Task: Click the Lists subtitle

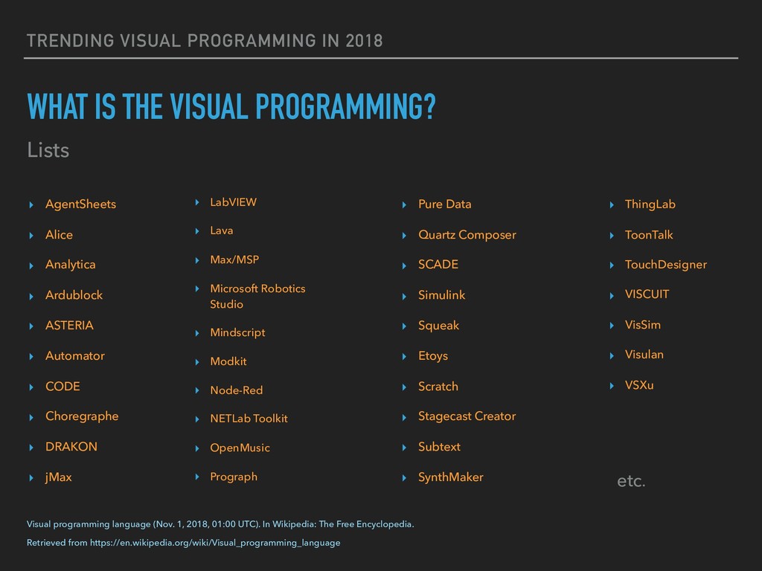Action: point(48,150)
